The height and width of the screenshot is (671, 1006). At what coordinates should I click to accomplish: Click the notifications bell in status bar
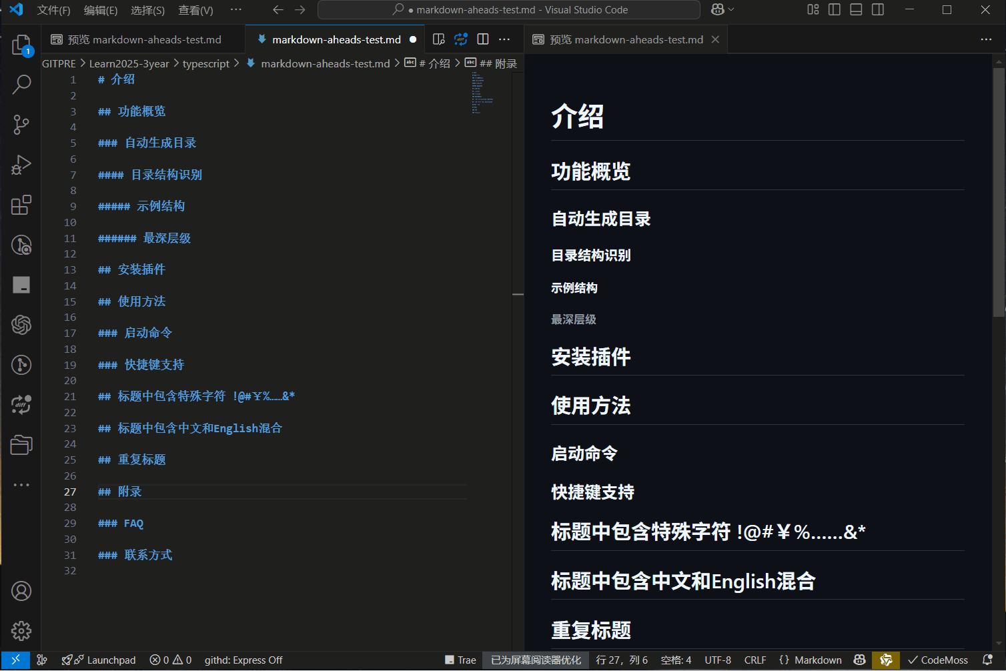[988, 660]
